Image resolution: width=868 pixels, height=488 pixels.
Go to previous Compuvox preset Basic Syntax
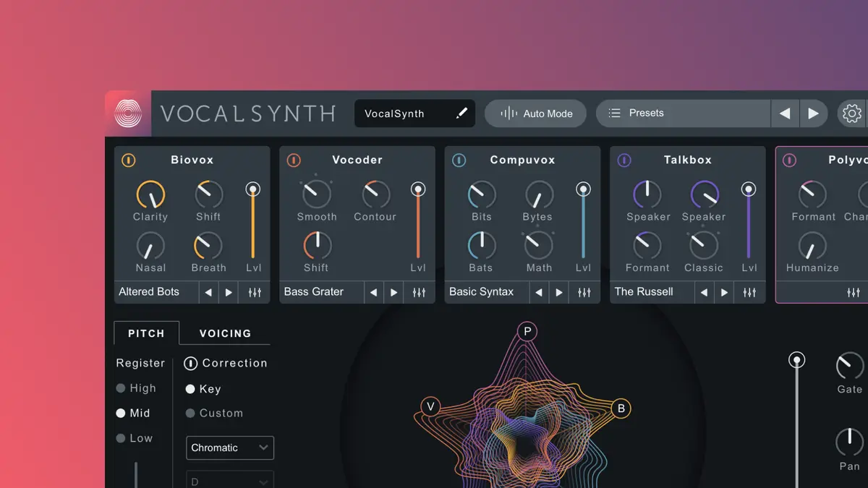(x=538, y=292)
